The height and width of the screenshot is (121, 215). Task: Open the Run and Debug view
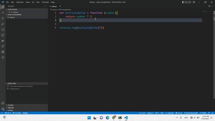point(3,24)
